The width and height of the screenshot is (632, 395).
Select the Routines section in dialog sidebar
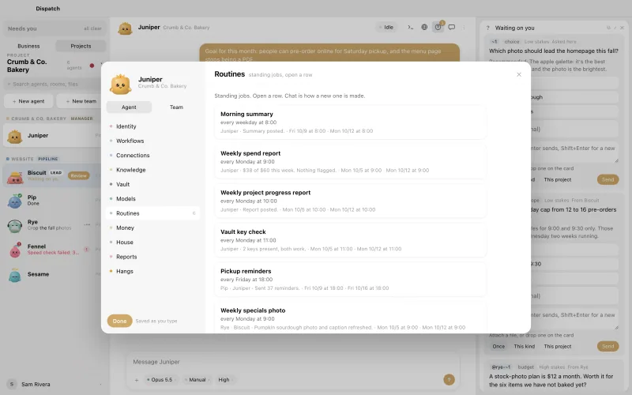tap(152, 213)
